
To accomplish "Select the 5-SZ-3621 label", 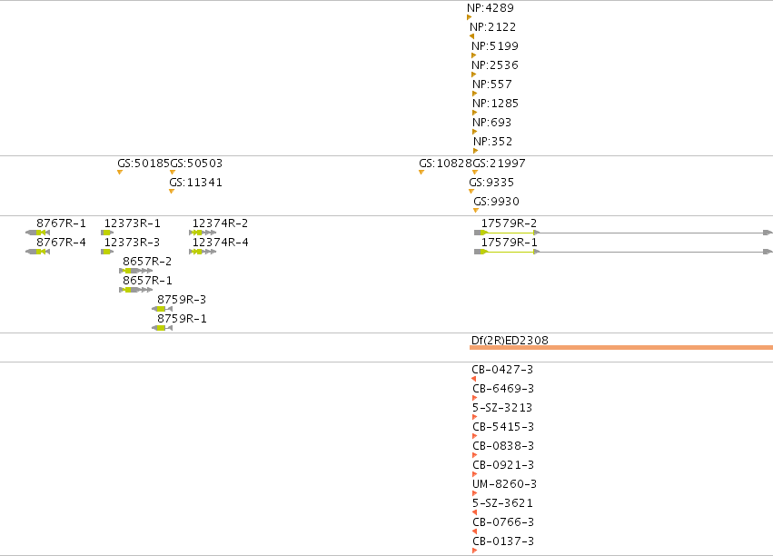I will point(503,503).
